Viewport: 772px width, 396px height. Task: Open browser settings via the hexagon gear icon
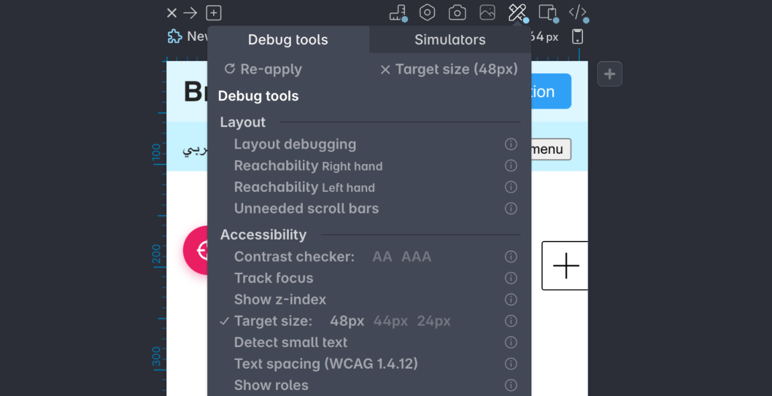[x=427, y=12]
